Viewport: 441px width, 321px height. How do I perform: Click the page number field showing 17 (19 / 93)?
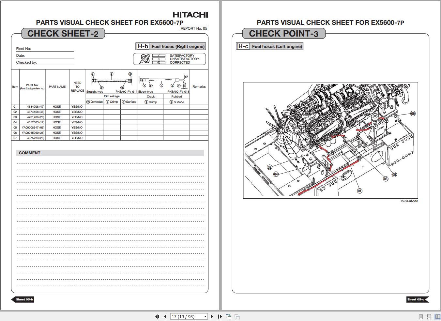[187, 316]
